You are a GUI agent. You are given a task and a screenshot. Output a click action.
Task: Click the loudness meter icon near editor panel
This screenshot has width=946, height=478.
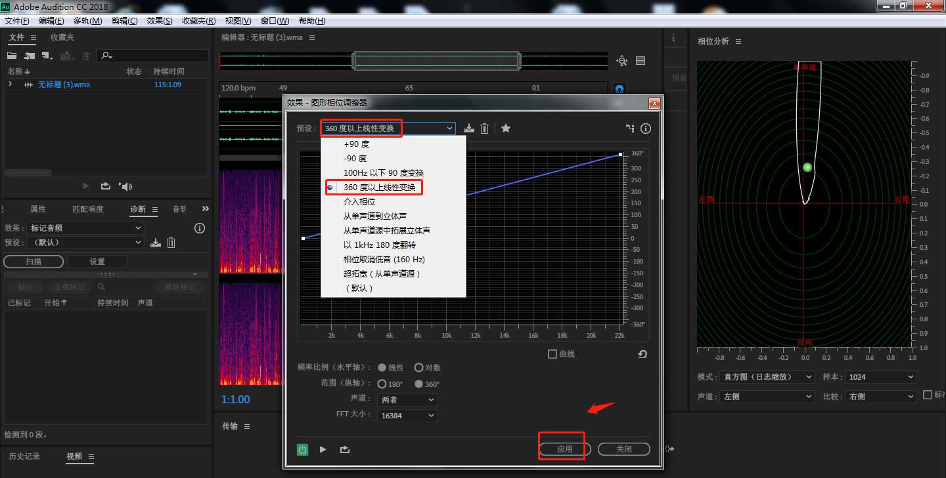[x=641, y=60]
